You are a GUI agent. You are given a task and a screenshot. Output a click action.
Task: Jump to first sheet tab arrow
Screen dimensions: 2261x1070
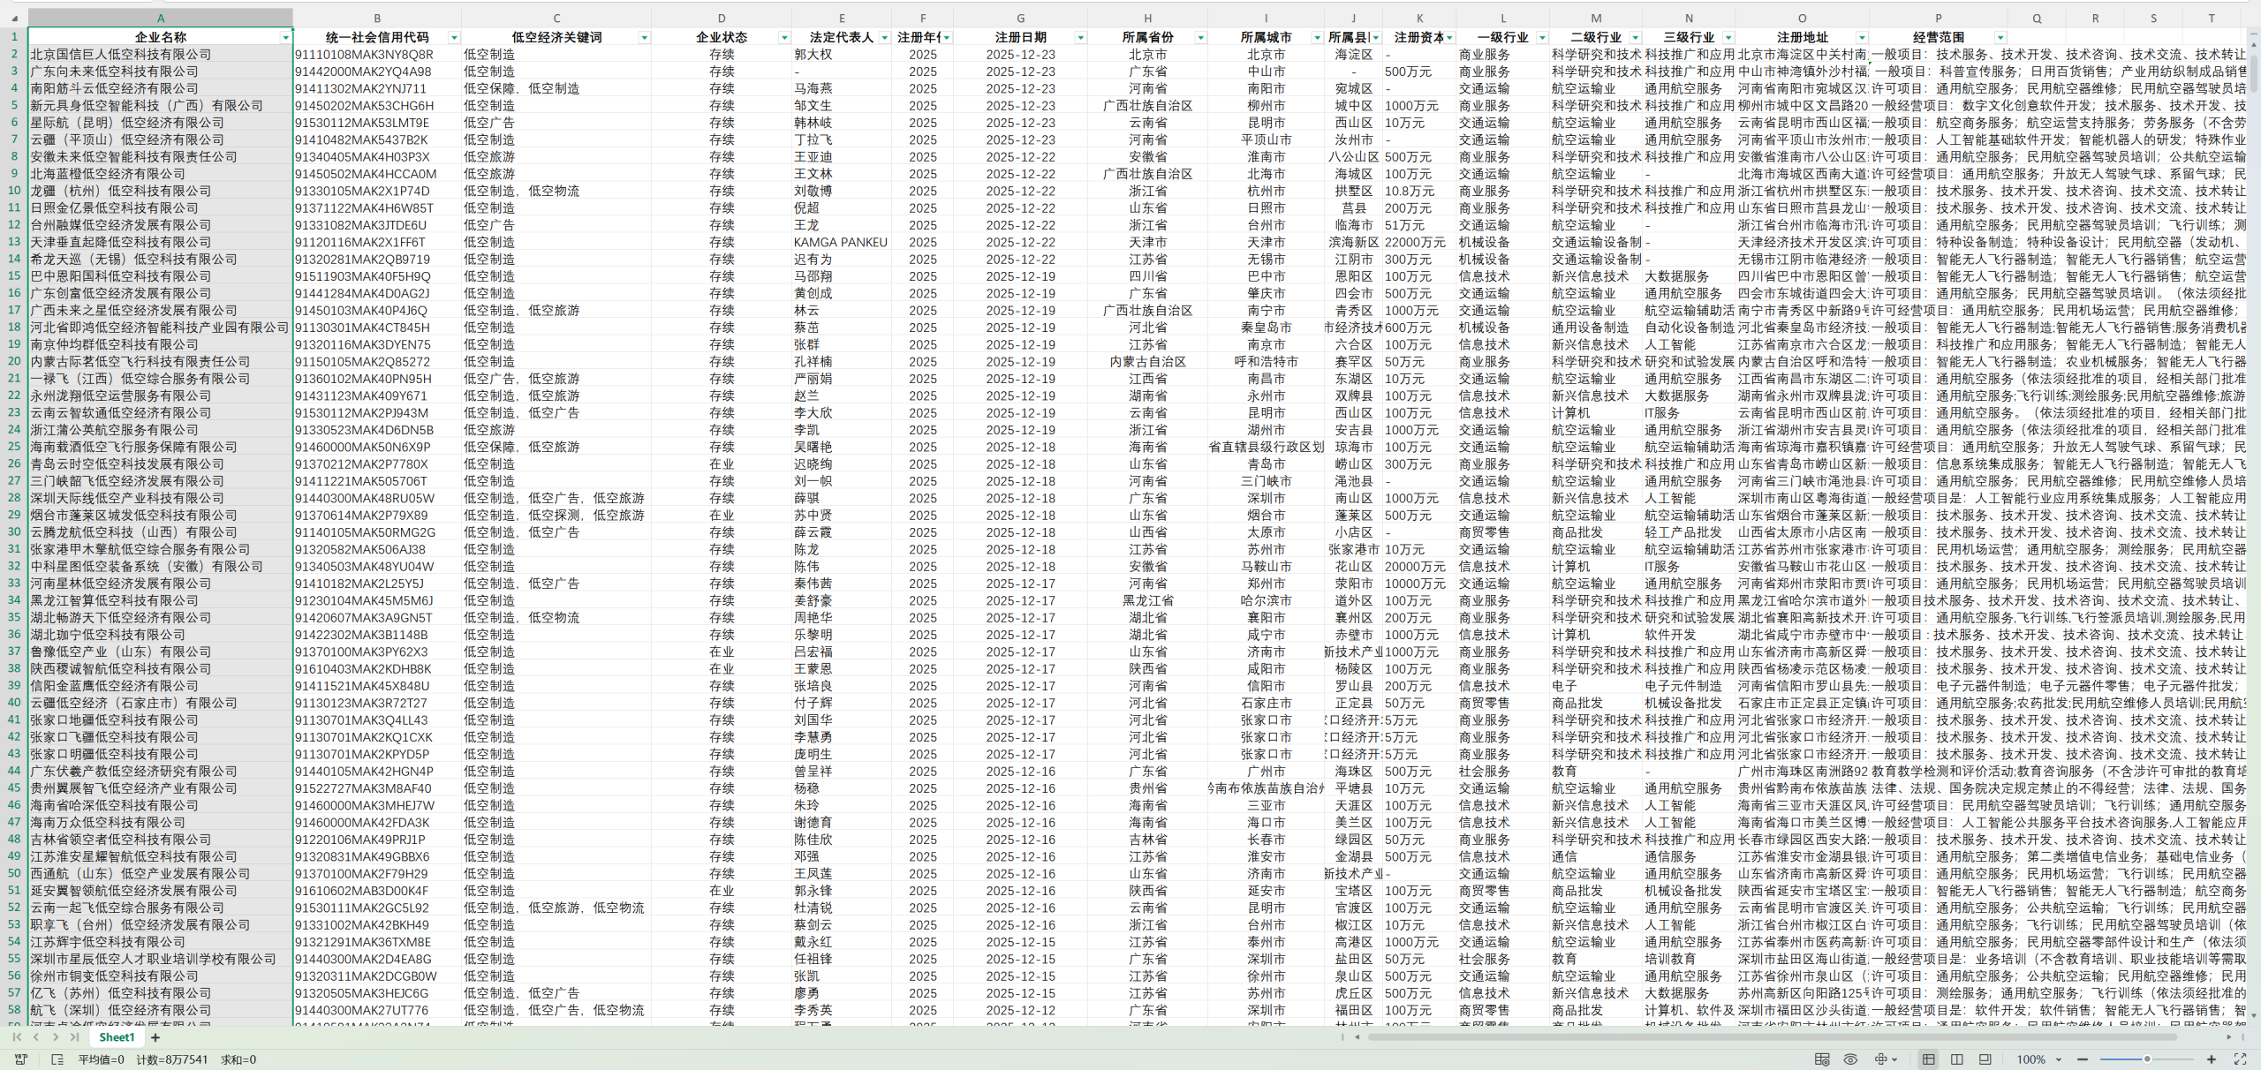coord(17,1037)
